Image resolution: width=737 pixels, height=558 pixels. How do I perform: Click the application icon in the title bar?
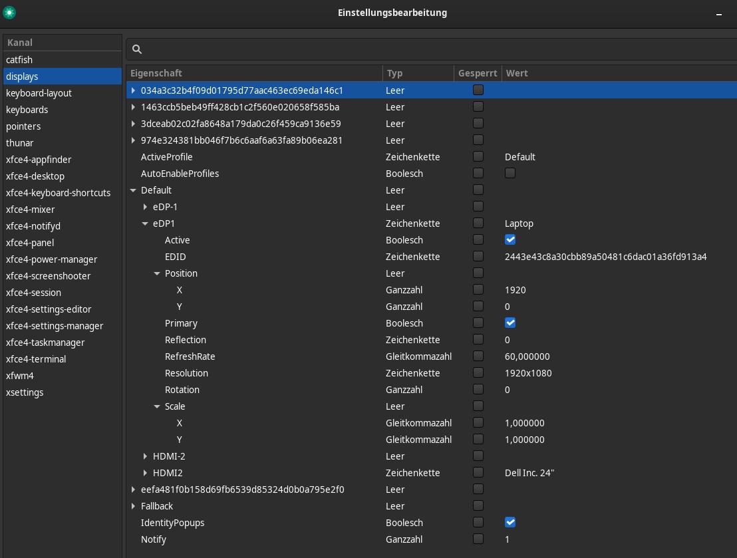9,12
